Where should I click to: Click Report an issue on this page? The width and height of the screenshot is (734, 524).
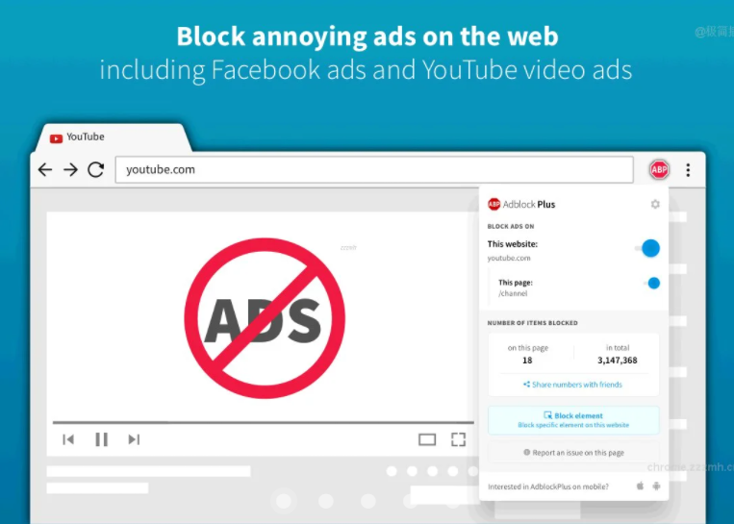point(573,453)
